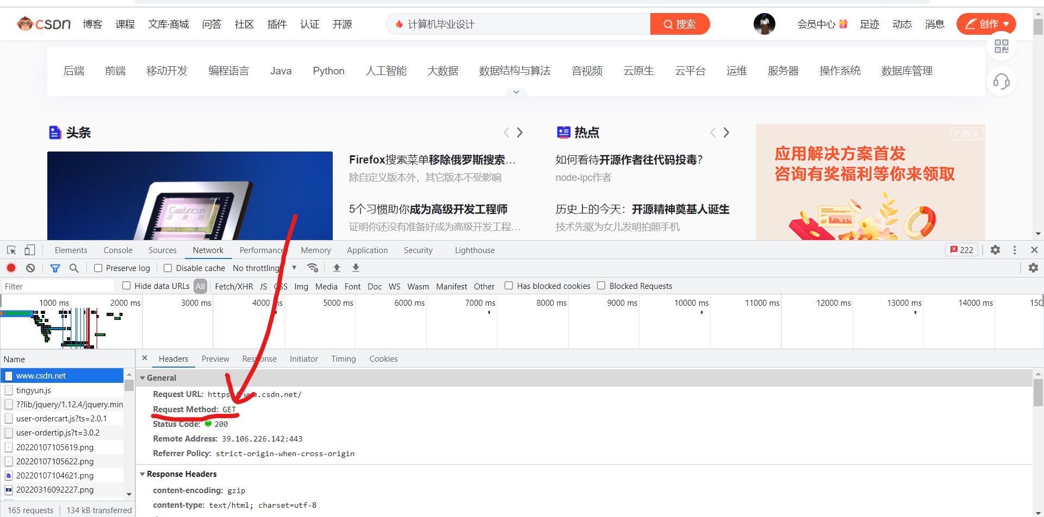Go to previous 热点 slide
Image resolution: width=1044 pixels, height=517 pixels.
(x=713, y=133)
